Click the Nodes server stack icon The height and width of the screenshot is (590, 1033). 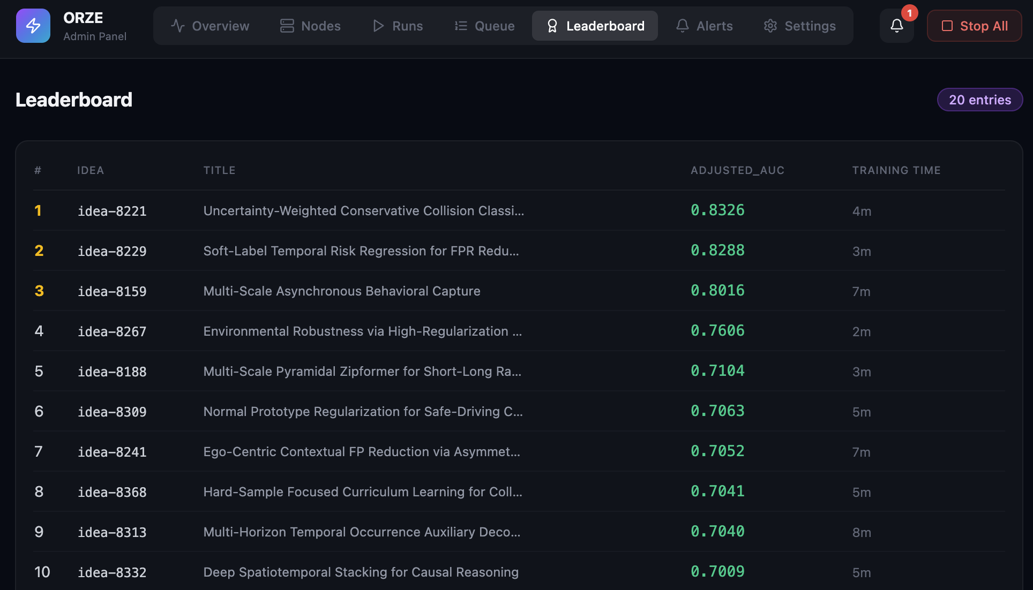pyautogui.click(x=286, y=25)
